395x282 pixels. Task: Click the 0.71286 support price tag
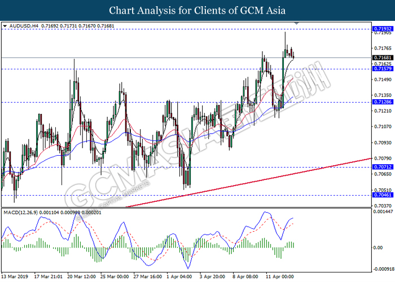(380, 102)
